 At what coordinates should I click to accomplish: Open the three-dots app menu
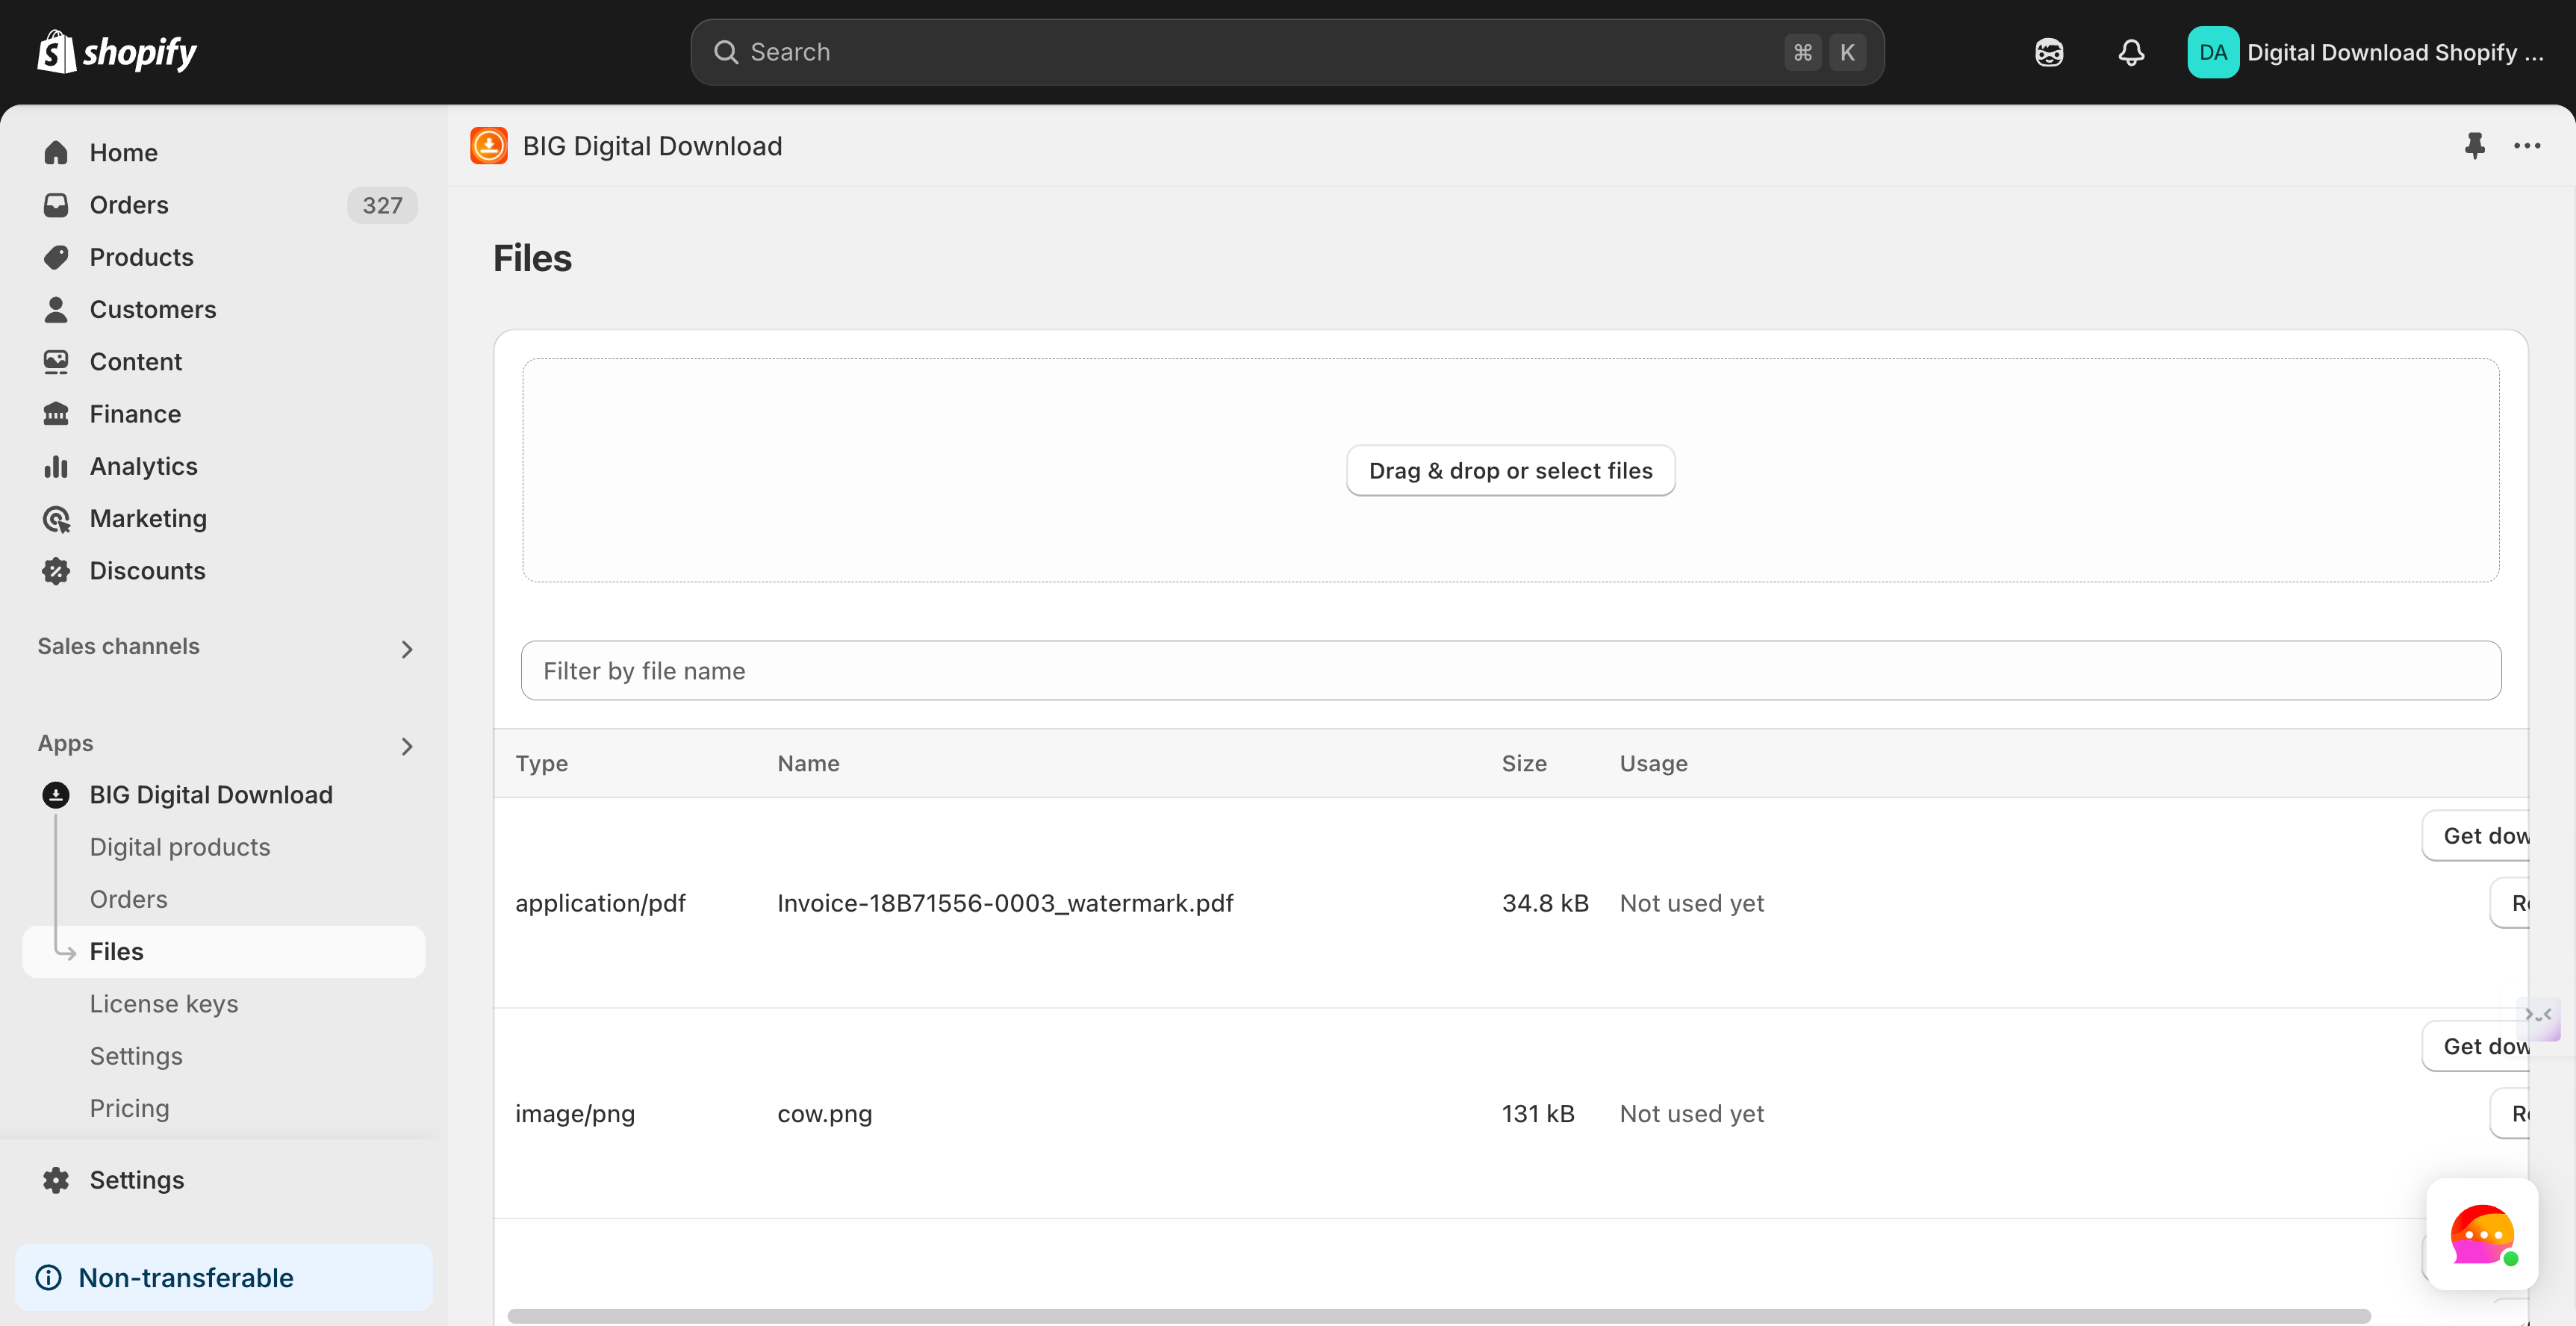point(2527,146)
